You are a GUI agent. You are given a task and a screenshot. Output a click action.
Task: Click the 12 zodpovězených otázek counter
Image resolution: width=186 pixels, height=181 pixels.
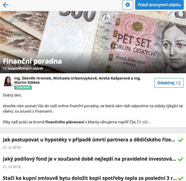pos(23,68)
